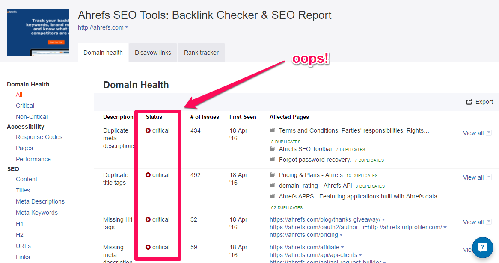499x263 pixels.
Task: Click the 434 issues count
Action: 196,130
